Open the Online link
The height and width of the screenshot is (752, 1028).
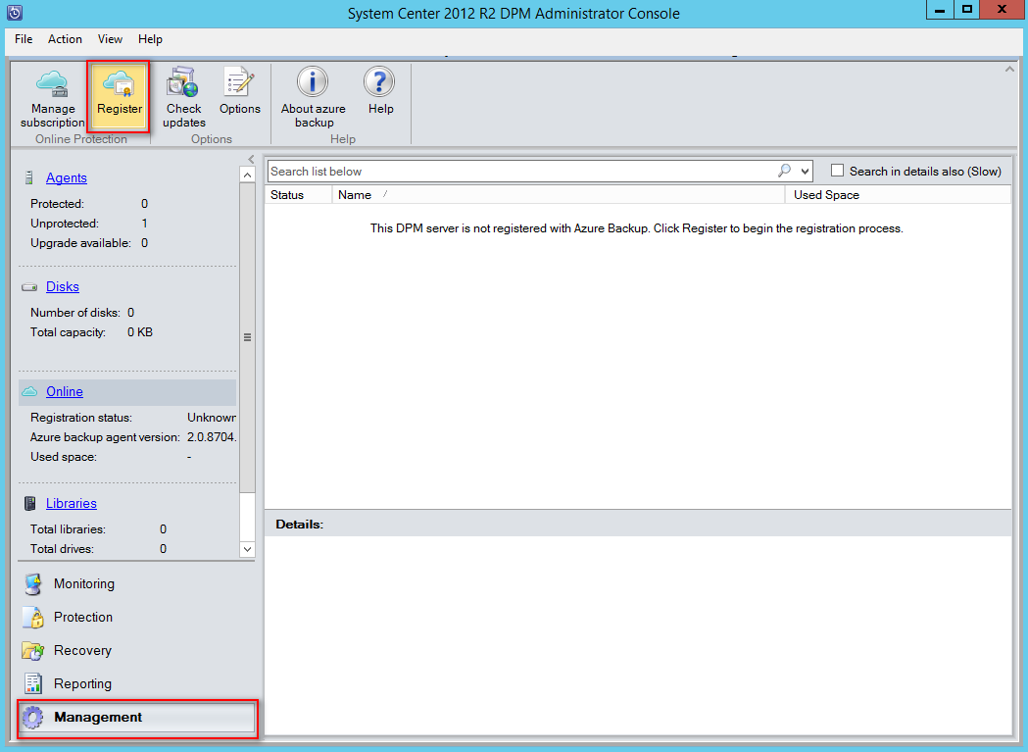coord(65,392)
